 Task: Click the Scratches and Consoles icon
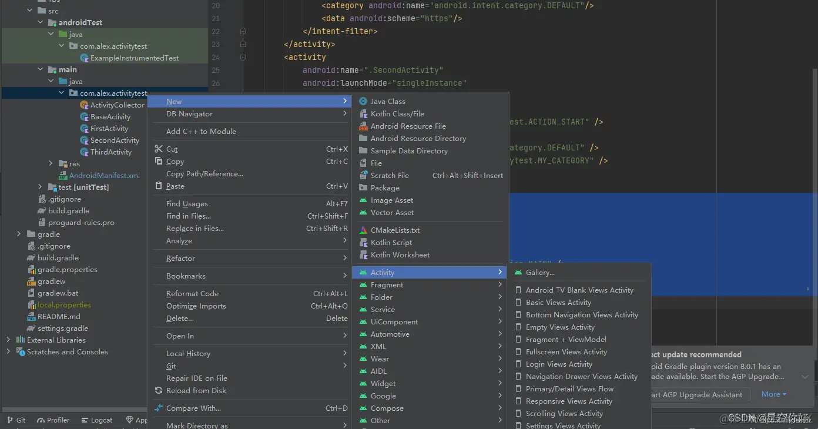(21, 352)
